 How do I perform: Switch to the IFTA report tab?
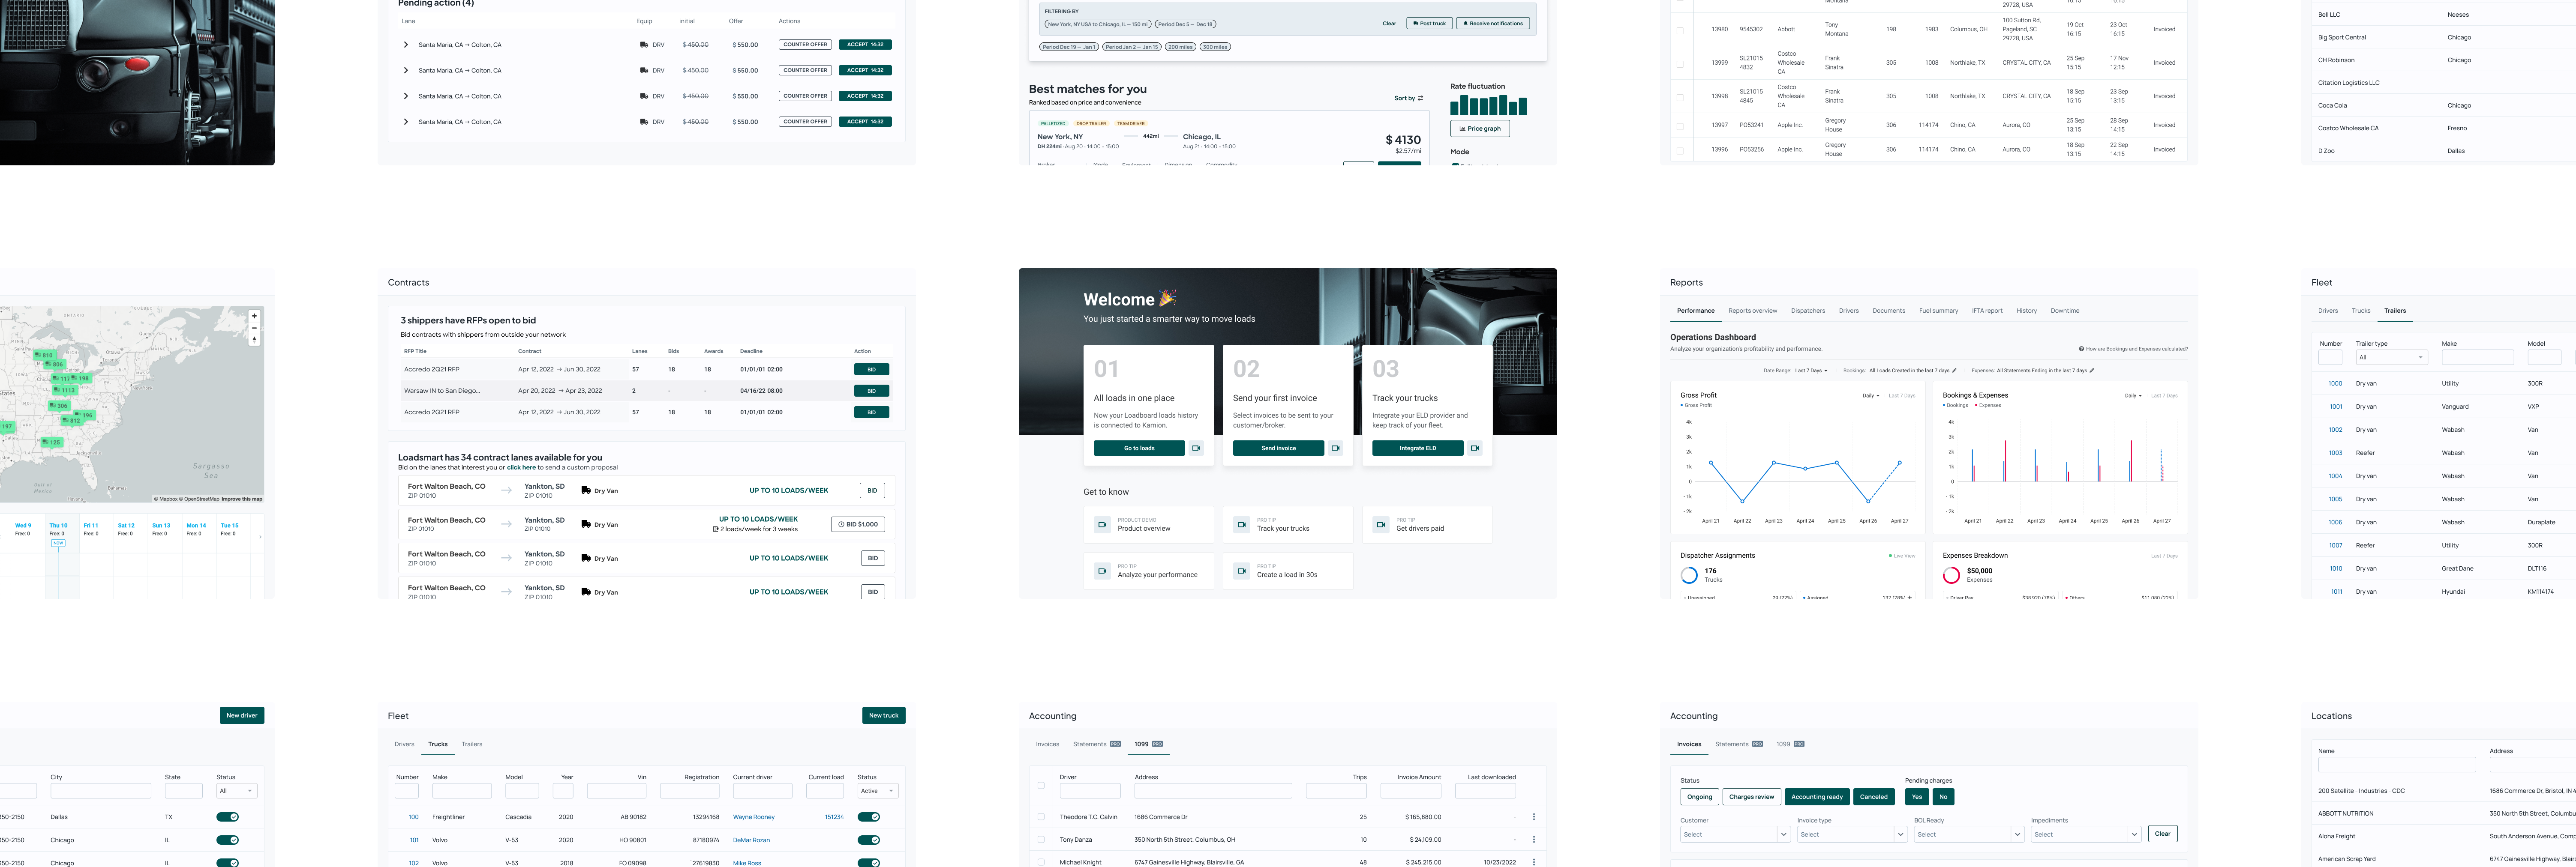(1987, 311)
